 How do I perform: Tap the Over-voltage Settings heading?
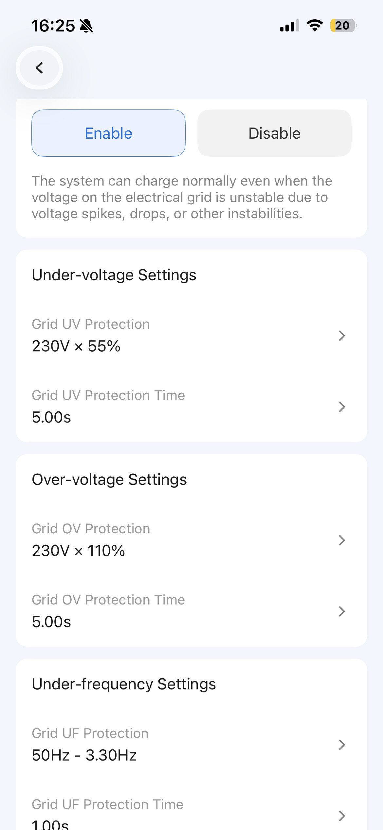(109, 480)
